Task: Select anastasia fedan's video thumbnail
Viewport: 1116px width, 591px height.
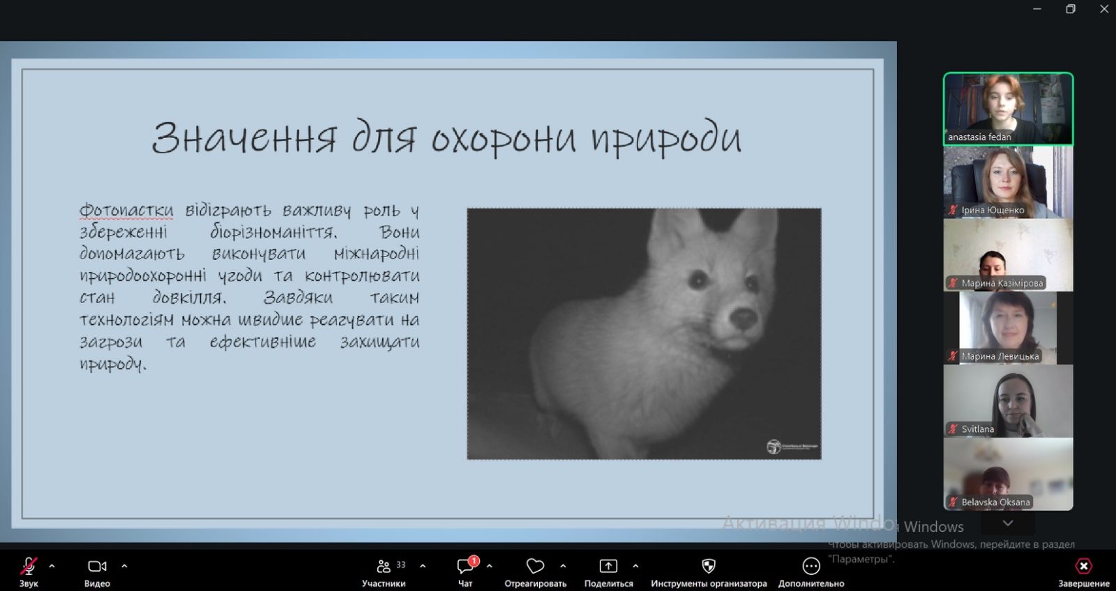Action: [x=1008, y=108]
